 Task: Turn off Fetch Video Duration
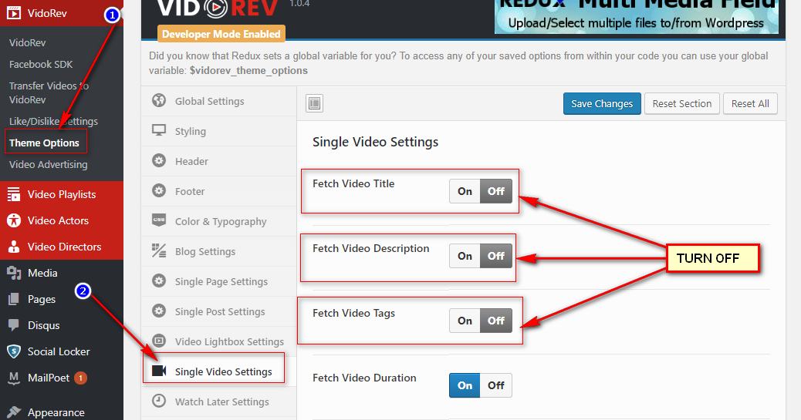point(496,385)
